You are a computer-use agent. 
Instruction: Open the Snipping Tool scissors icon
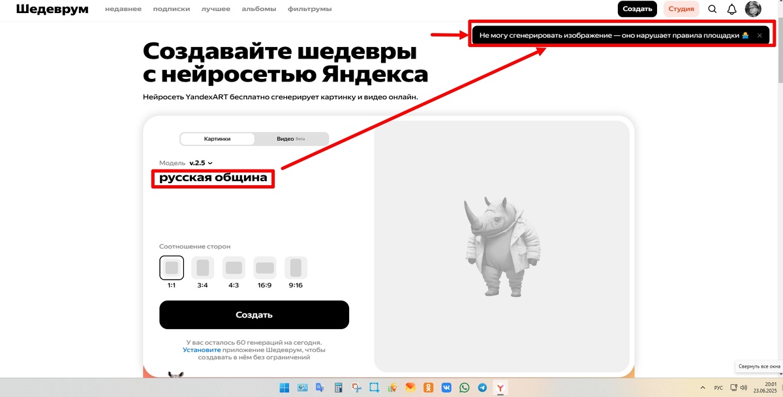pyautogui.click(x=356, y=387)
